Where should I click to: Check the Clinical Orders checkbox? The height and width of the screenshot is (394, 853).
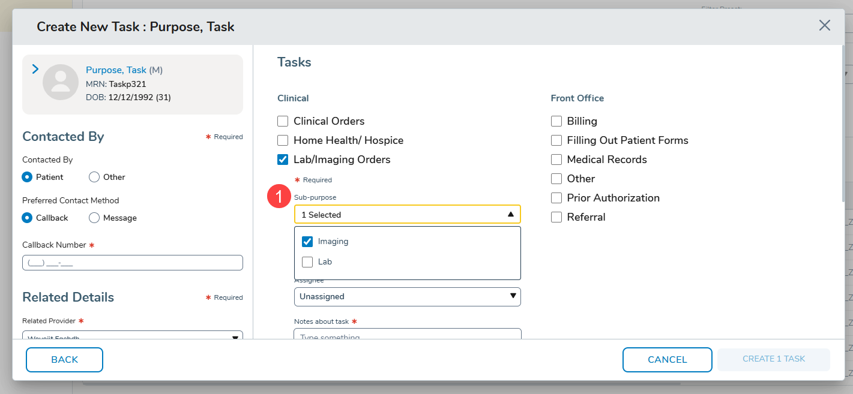[x=283, y=121]
